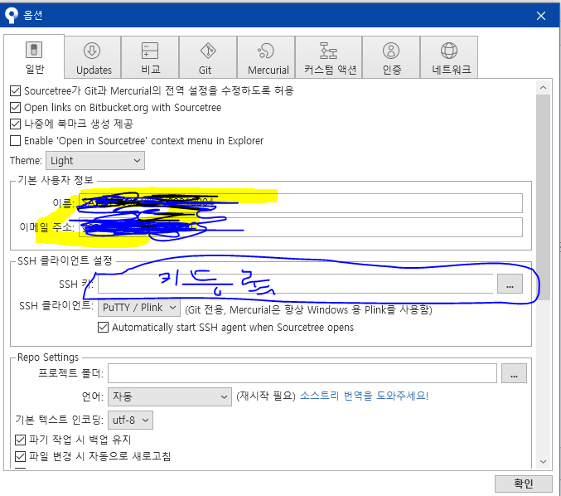
Task: Open the Mercurial tab
Action: [266, 57]
